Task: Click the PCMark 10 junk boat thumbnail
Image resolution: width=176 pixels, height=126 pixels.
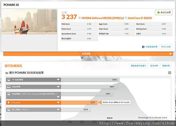Action: (x=29, y=22)
